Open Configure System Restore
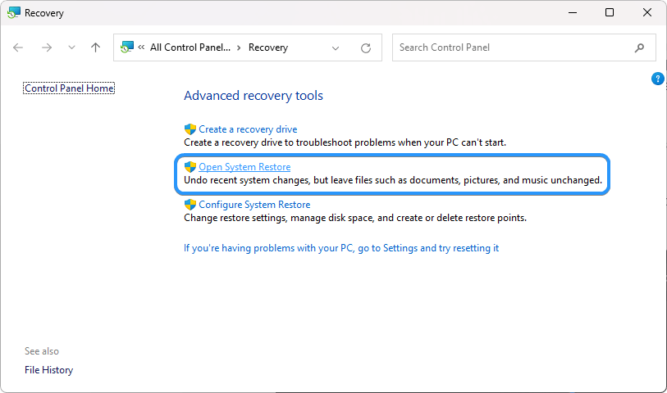The width and height of the screenshot is (667, 393). click(x=254, y=205)
